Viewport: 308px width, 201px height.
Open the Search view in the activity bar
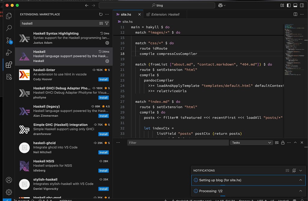pos(9,28)
